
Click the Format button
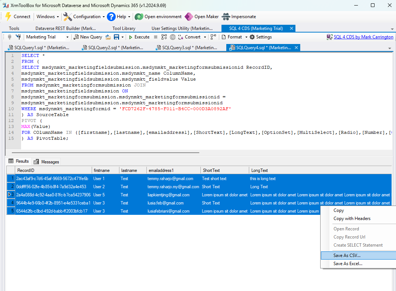pos(232,37)
